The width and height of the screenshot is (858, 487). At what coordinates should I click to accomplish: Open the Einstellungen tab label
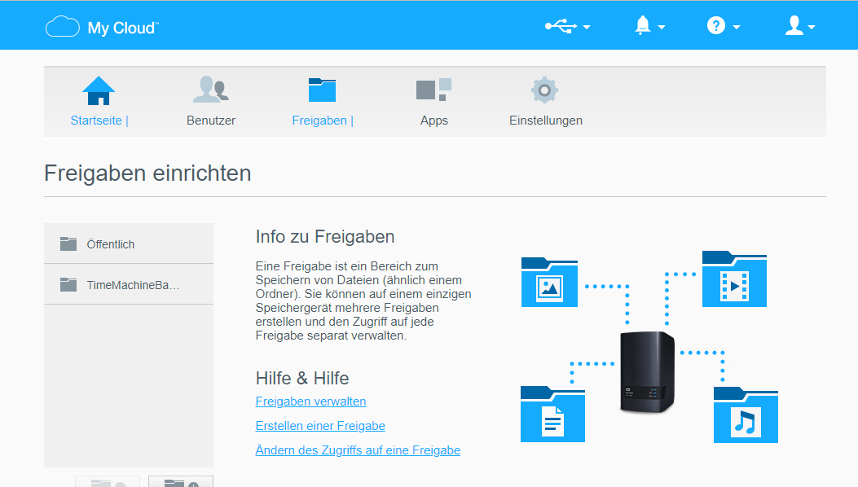tap(546, 121)
